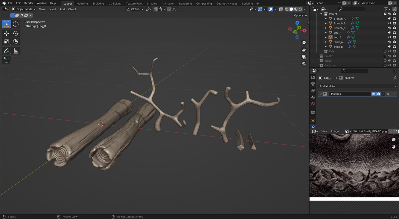Expand the Log_A tree item
The image size is (399, 219).
click(x=326, y=33)
